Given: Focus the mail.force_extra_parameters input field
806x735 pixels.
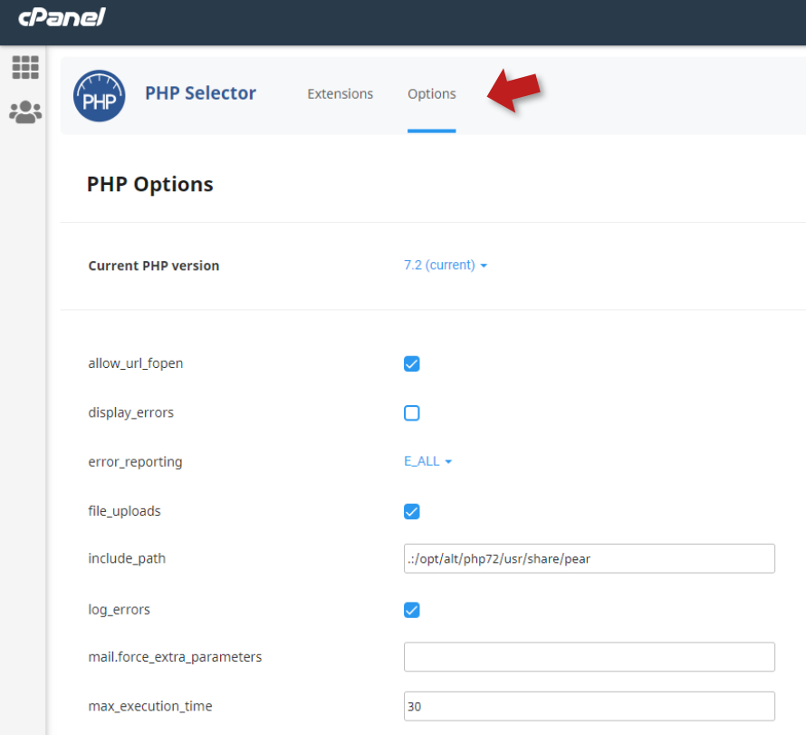Looking at the screenshot, I should coord(589,657).
